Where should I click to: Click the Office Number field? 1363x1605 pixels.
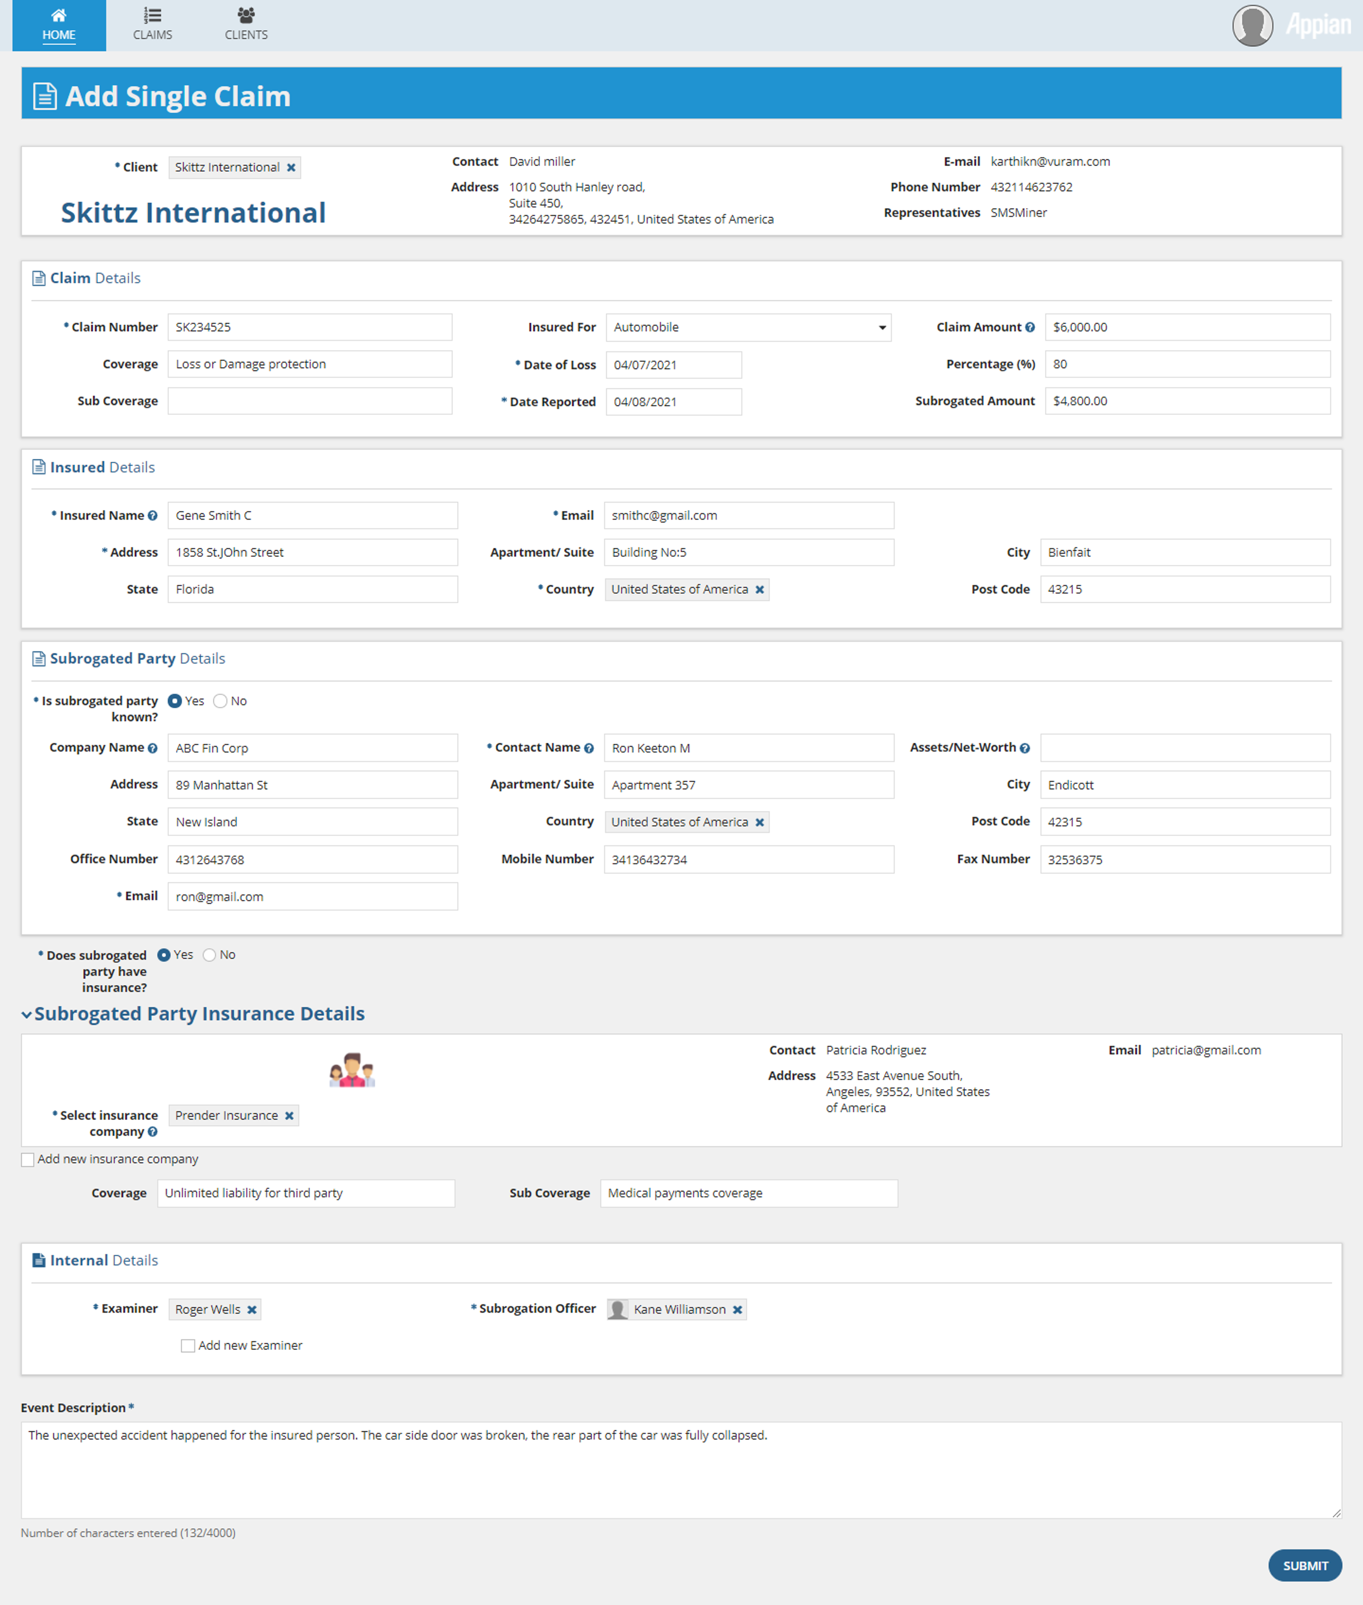(313, 861)
